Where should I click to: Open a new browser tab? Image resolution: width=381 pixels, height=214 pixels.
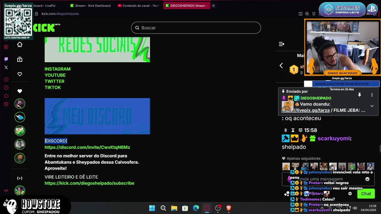click(213, 6)
